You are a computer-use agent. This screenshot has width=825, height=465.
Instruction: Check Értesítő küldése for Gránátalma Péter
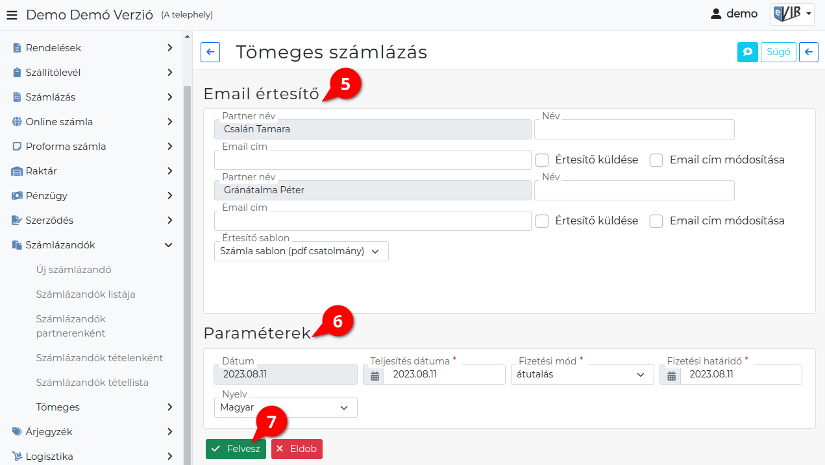pos(542,221)
